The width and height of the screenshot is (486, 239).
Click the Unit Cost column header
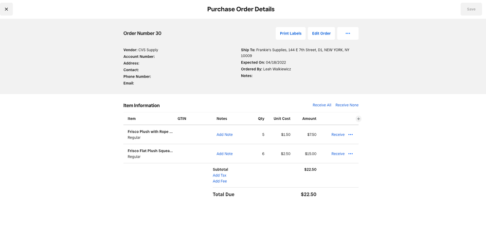click(x=282, y=119)
